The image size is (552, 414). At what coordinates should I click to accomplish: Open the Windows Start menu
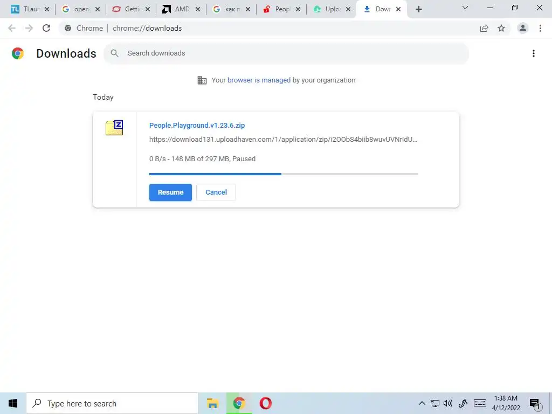click(13, 403)
